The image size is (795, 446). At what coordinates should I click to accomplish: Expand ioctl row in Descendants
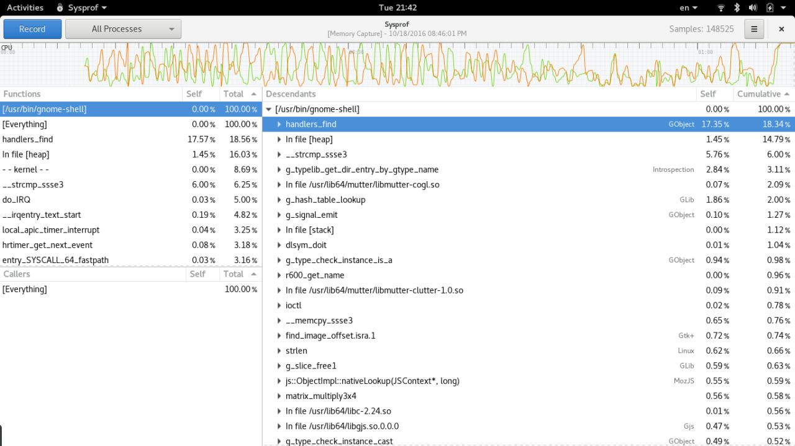click(x=279, y=305)
